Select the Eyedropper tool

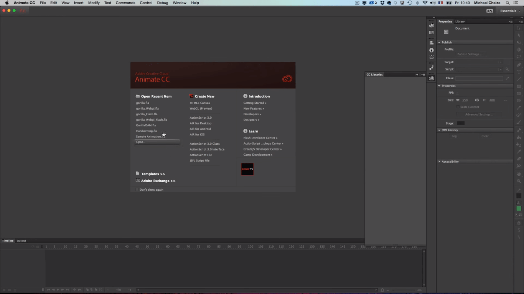519,152
